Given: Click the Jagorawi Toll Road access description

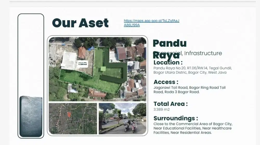Looking at the screenshot, I should [190, 90].
